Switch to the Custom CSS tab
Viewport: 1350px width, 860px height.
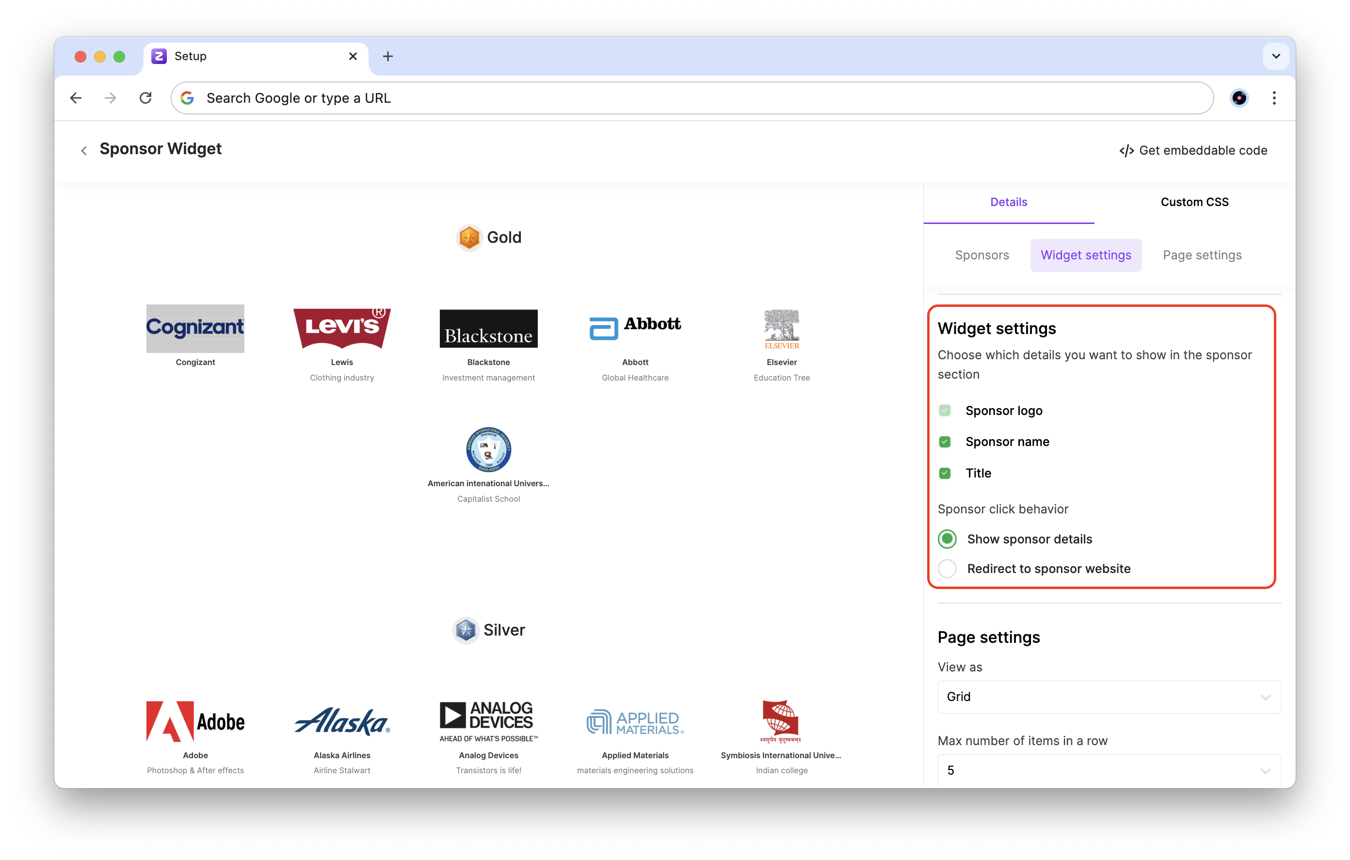(1194, 202)
